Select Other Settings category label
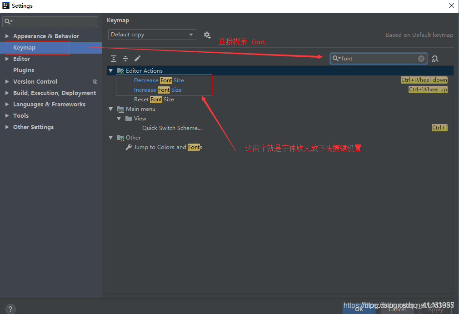 [x=33, y=127]
